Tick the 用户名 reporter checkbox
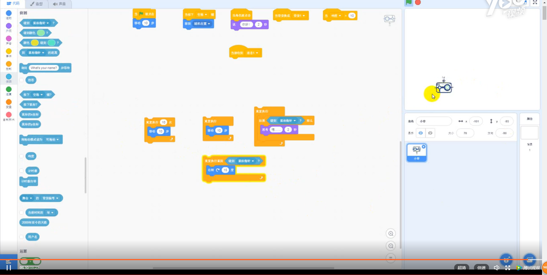The height and width of the screenshot is (275, 547). [22, 237]
